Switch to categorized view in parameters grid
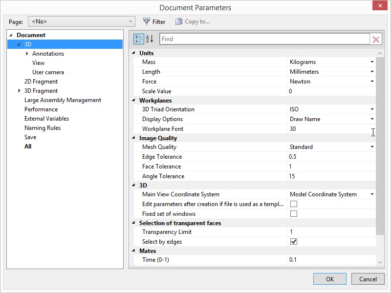Screen dimensions: 391x293 point(139,38)
